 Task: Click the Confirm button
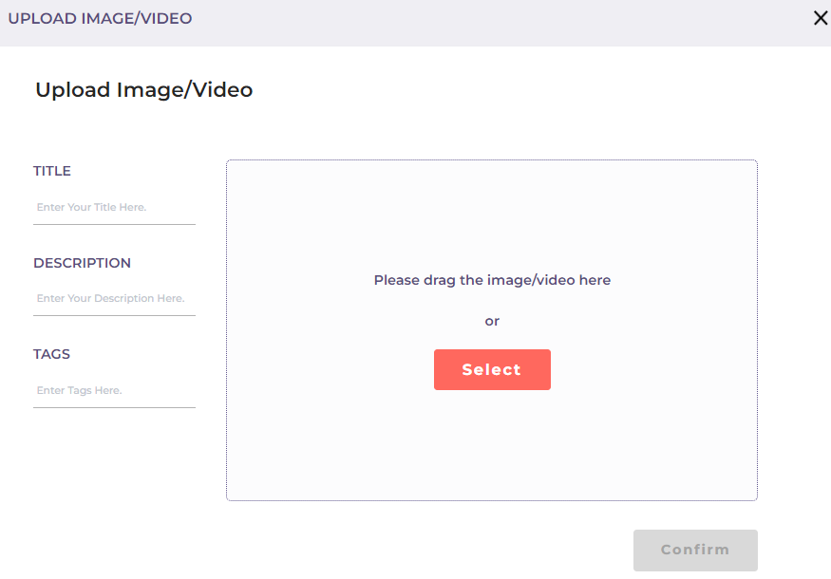pyautogui.click(x=695, y=550)
